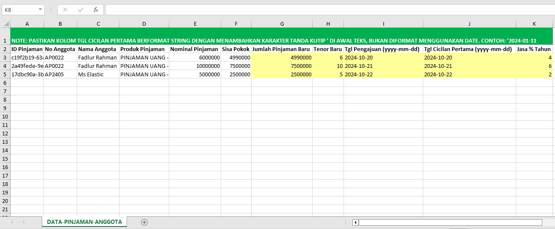This screenshot has height=229, width=555.
Task: Add a new sheet with plus icon
Action: pyautogui.click(x=144, y=222)
